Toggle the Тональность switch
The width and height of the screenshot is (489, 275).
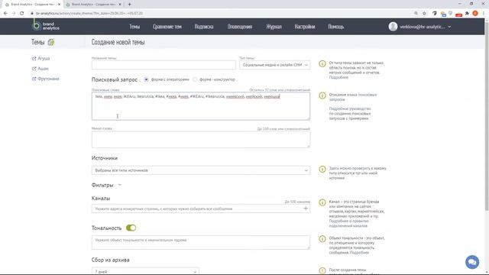131,228
